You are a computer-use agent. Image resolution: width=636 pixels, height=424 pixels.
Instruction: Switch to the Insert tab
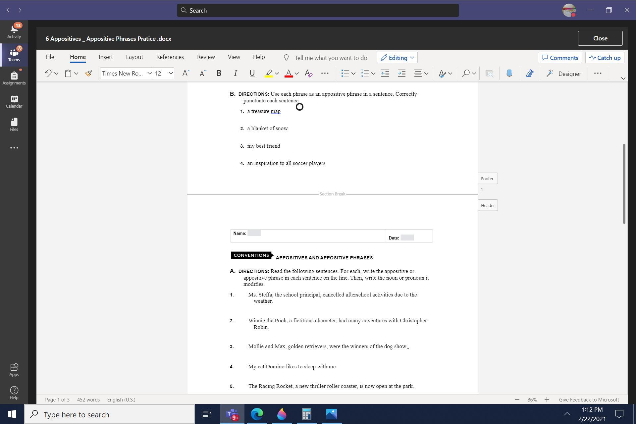pos(106,57)
